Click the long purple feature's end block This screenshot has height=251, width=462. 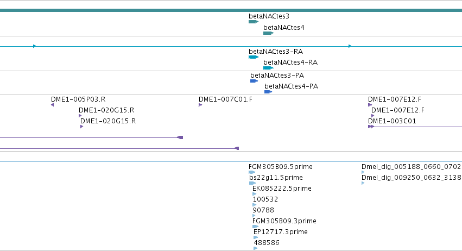point(180,137)
